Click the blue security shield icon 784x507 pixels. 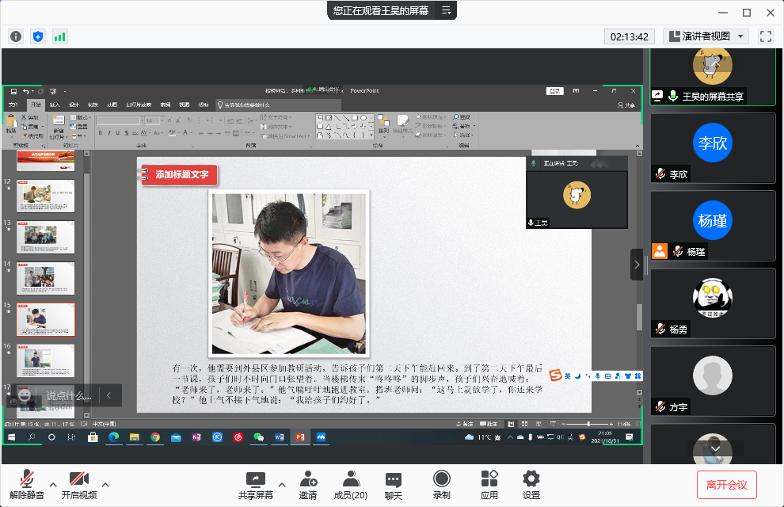tap(38, 36)
